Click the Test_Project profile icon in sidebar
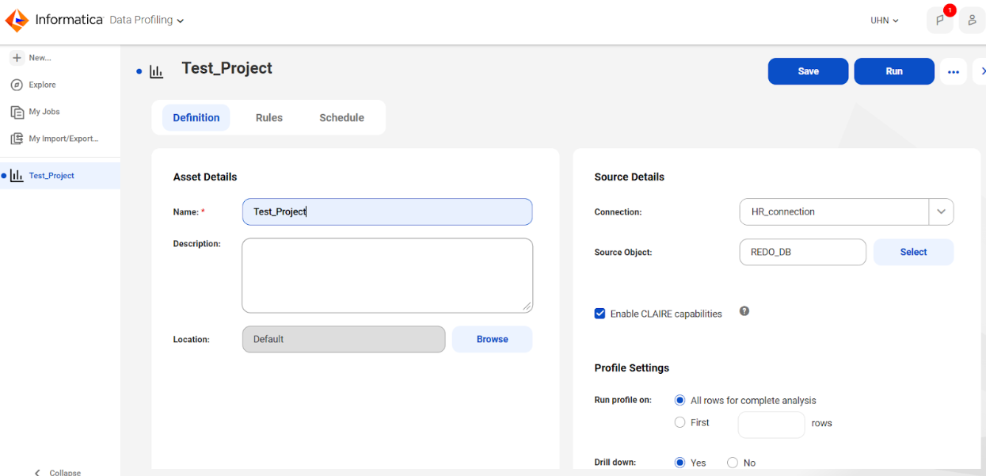Image resolution: width=986 pixels, height=476 pixels. [x=17, y=174]
